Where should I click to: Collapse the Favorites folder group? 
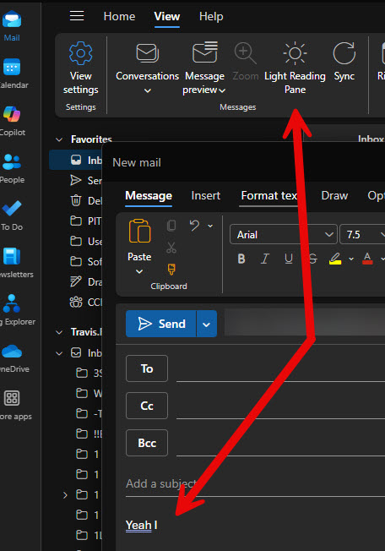coord(59,139)
